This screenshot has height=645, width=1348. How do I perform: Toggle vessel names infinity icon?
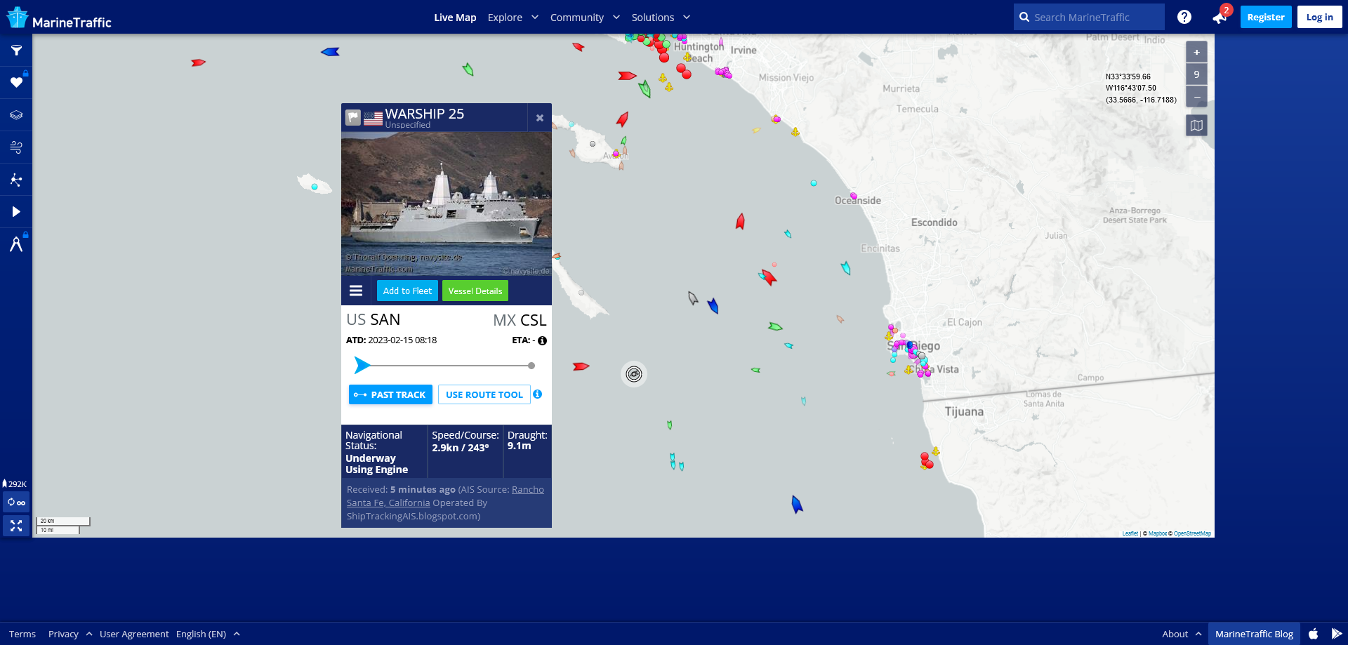pos(16,503)
